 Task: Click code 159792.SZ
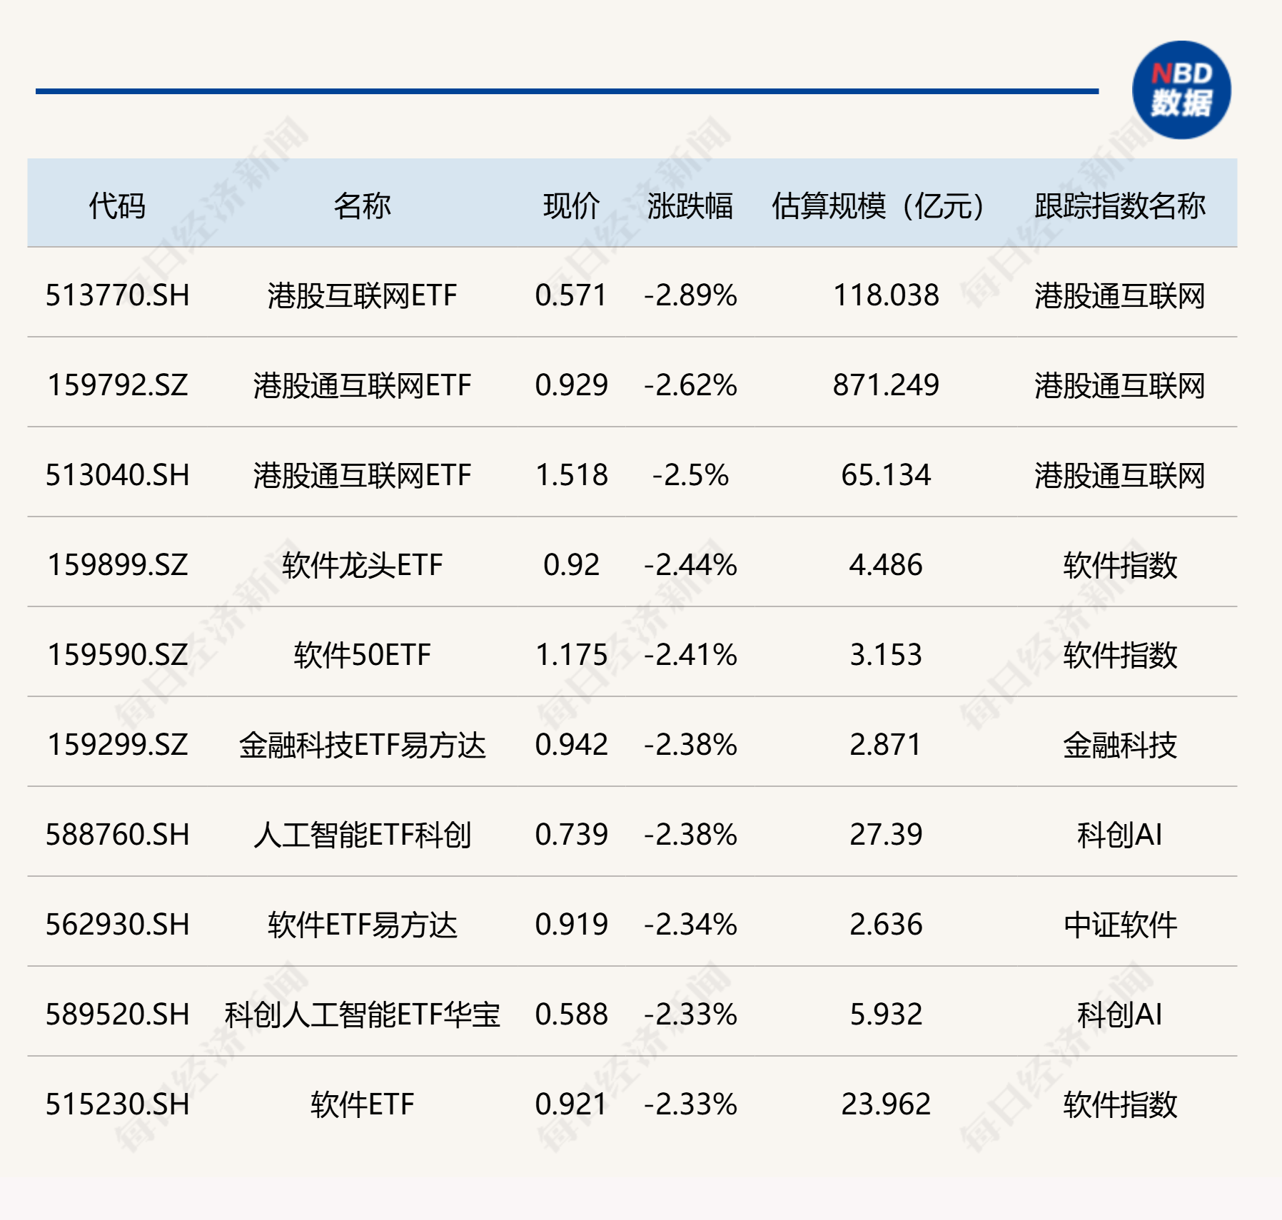118,385
